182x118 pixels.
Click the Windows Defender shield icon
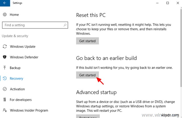(5, 57)
